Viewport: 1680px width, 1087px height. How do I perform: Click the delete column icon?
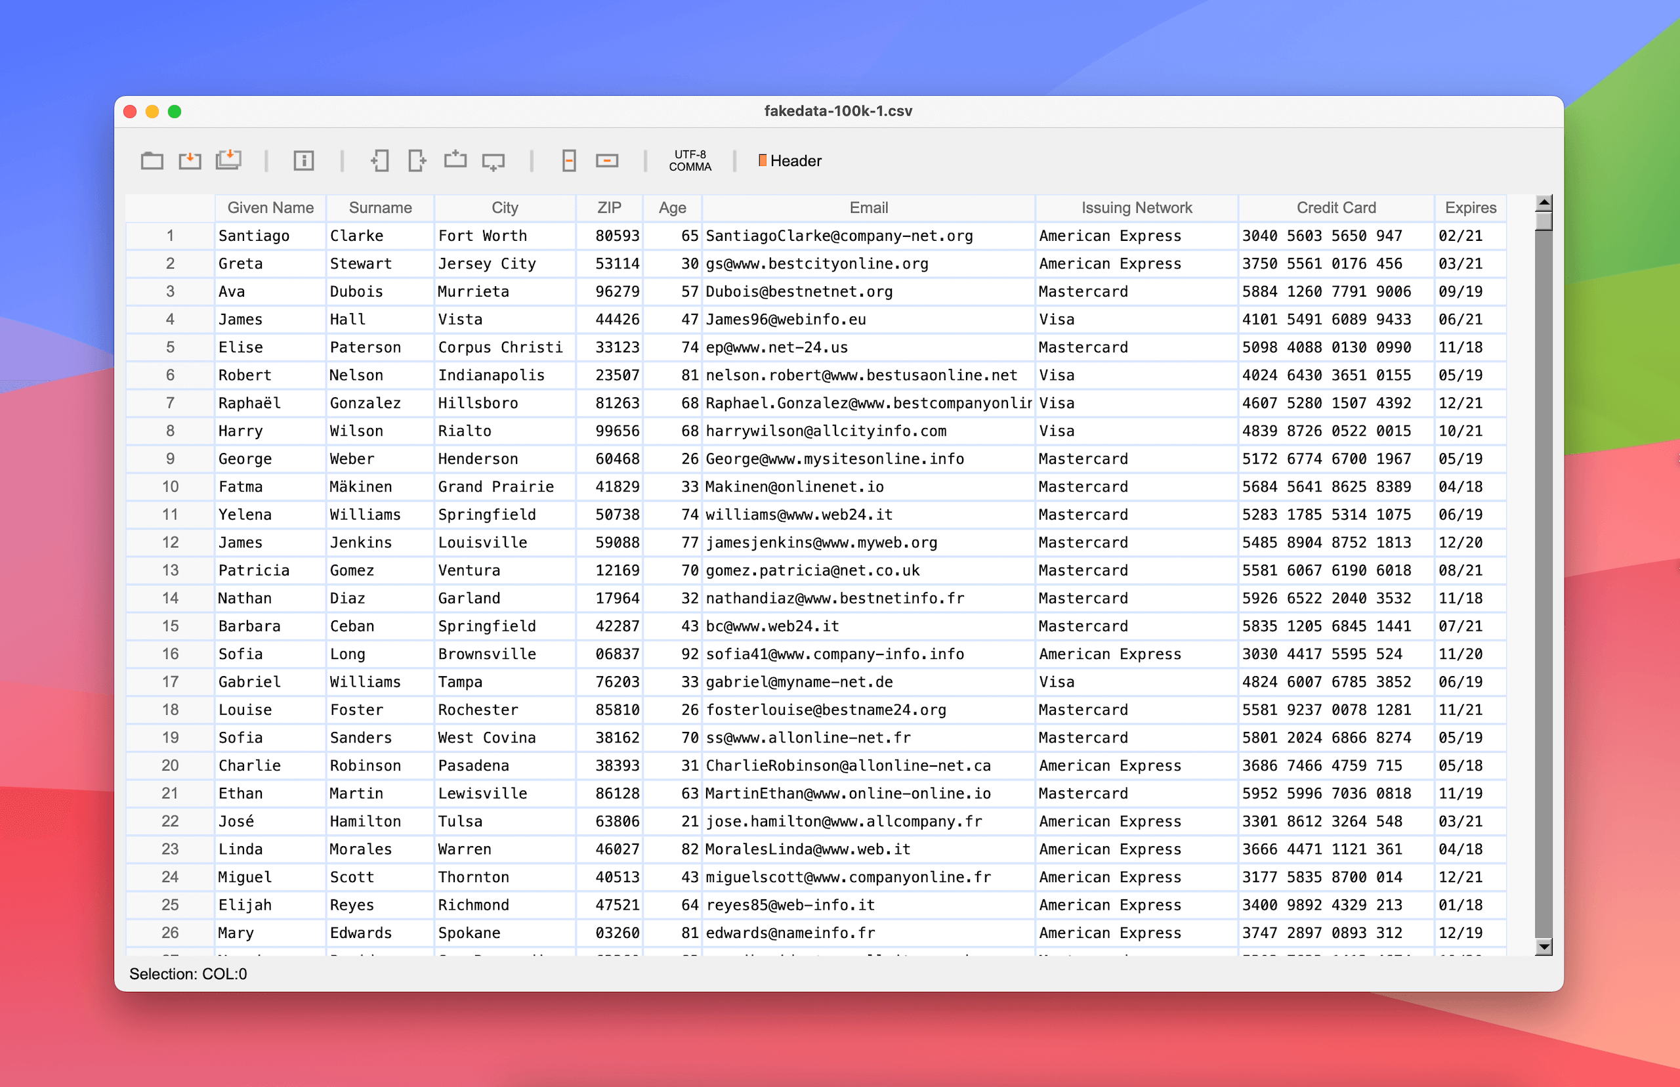point(569,161)
